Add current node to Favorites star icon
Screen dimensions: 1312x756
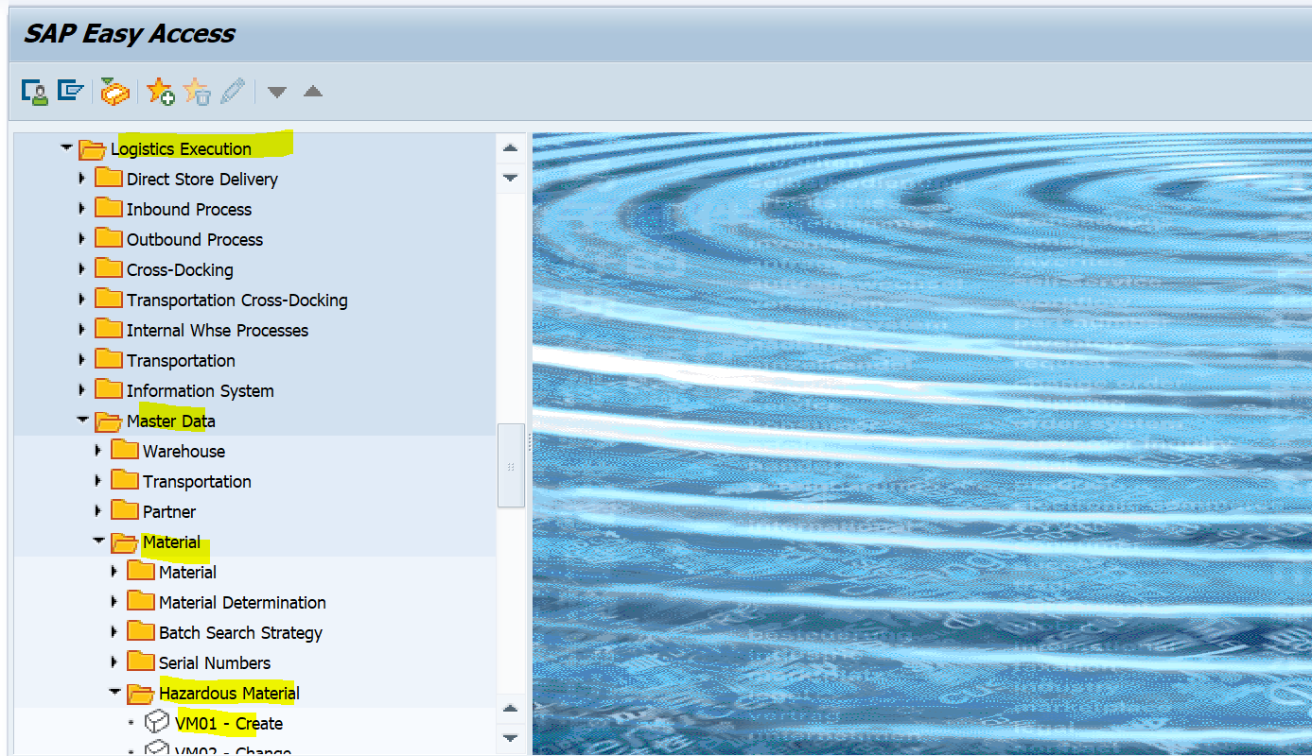[x=160, y=92]
